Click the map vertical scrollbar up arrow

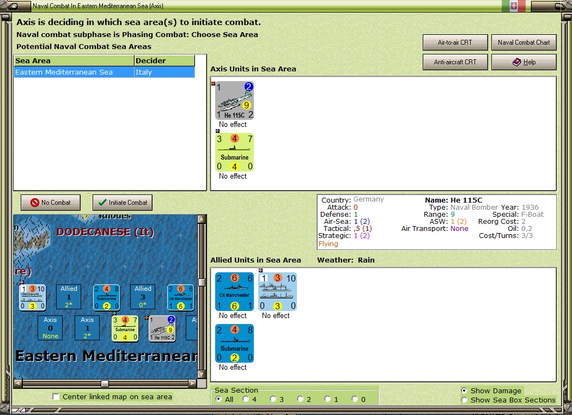202,219
